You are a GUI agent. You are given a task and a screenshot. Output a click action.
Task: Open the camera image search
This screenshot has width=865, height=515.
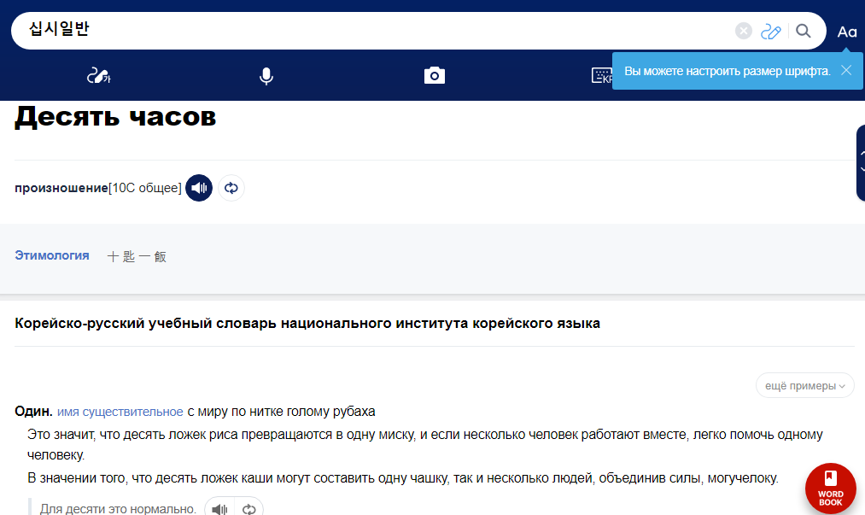[x=434, y=75]
